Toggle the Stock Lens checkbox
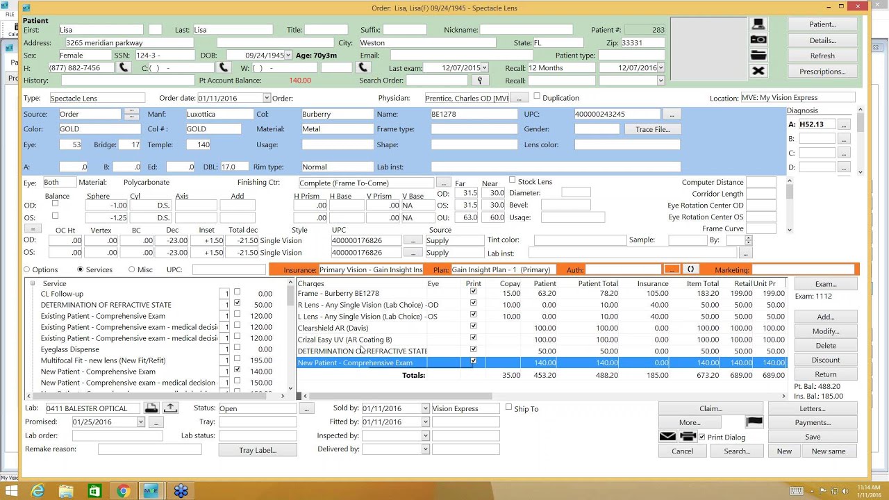The width and height of the screenshot is (889, 500). pyautogui.click(x=513, y=181)
